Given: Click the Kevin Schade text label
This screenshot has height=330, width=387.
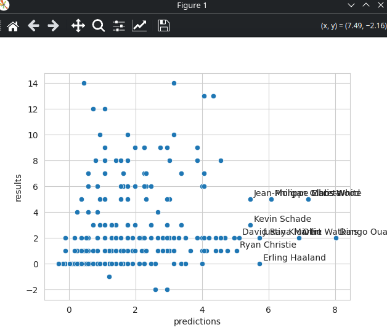Looking at the screenshot, I should tap(282, 219).
